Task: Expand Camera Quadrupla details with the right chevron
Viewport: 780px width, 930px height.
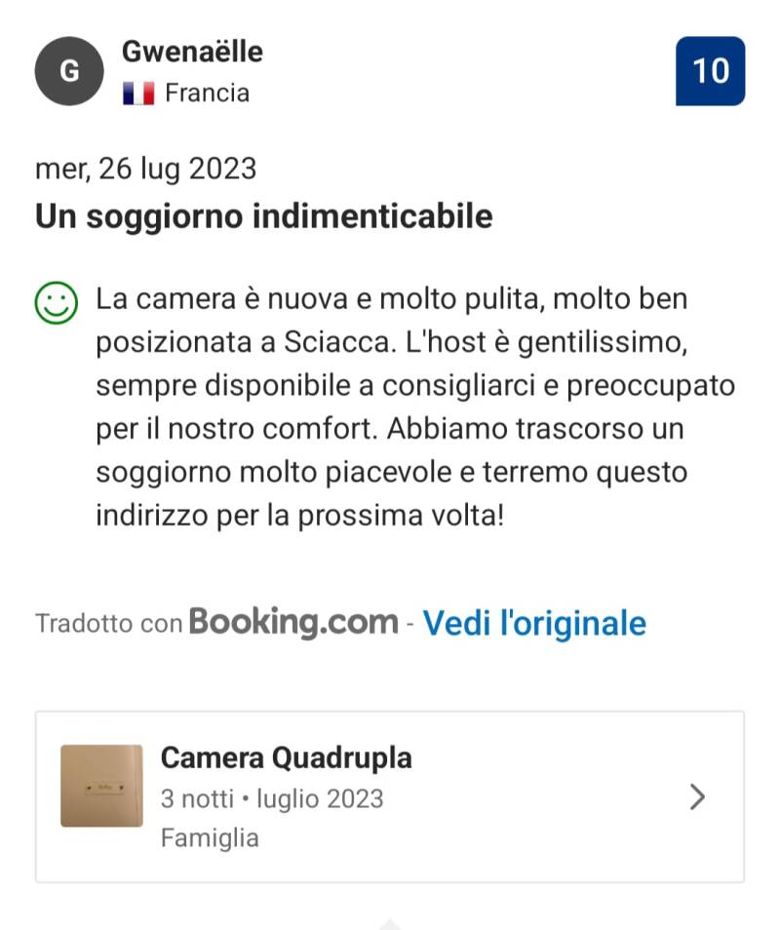Action: coord(697,797)
